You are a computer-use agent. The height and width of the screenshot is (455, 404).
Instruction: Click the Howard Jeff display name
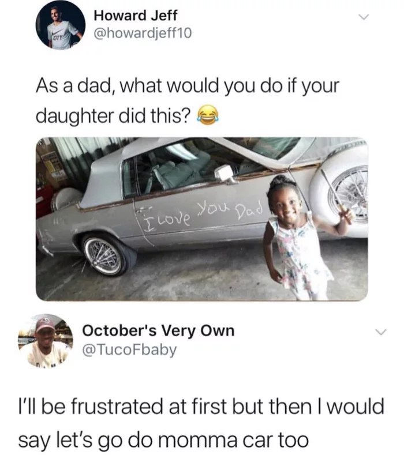(135, 16)
